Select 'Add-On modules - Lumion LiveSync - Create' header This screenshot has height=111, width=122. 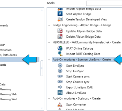(x=82, y=60)
